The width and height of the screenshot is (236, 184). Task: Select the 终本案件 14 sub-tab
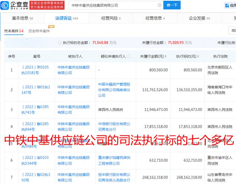(x=14, y=31)
